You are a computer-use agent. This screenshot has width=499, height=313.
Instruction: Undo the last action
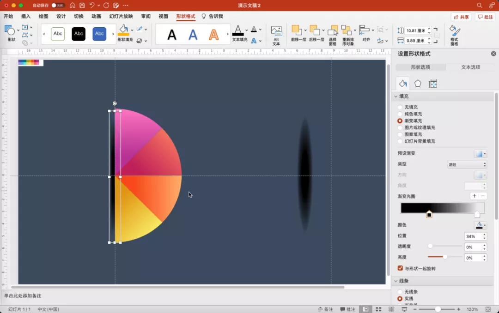[92, 6]
